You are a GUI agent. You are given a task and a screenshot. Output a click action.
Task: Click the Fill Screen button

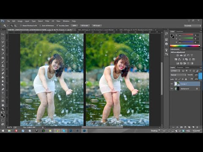[97, 26]
